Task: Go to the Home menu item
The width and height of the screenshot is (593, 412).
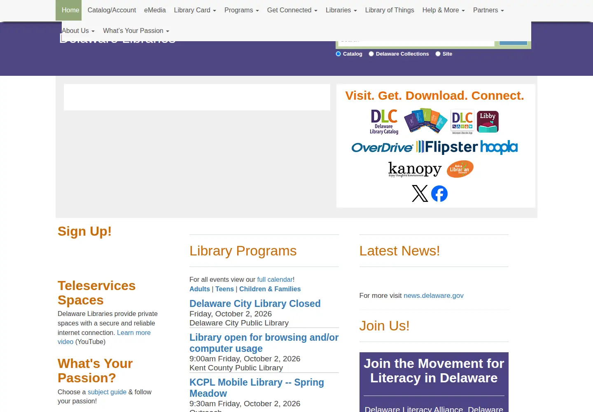Action: click(x=70, y=10)
